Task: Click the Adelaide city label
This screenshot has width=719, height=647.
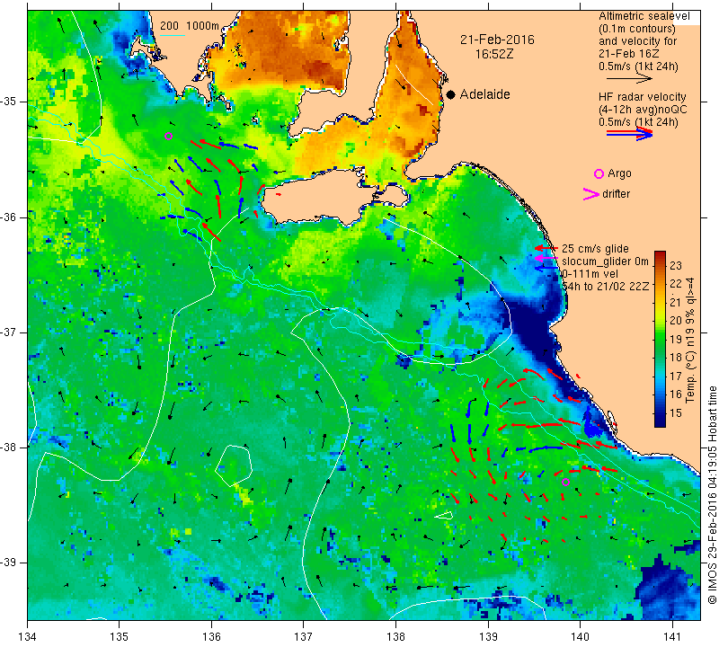Action: click(484, 94)
